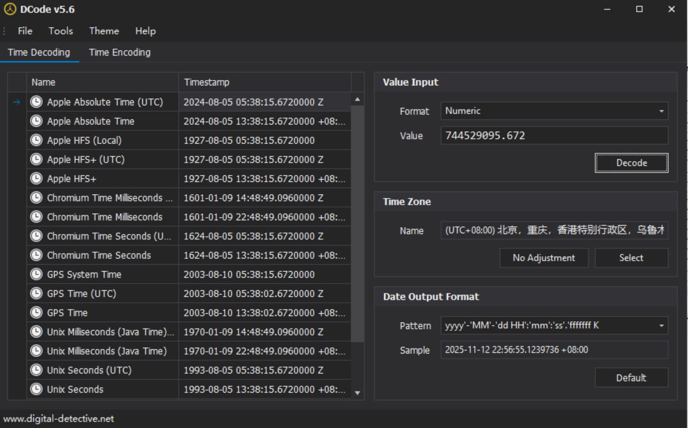
Task: Open the File menu
Action: point(25,31)
